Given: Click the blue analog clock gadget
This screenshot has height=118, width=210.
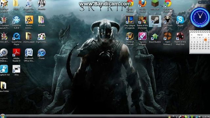Looking at the screenshot, I should point(200,17).
